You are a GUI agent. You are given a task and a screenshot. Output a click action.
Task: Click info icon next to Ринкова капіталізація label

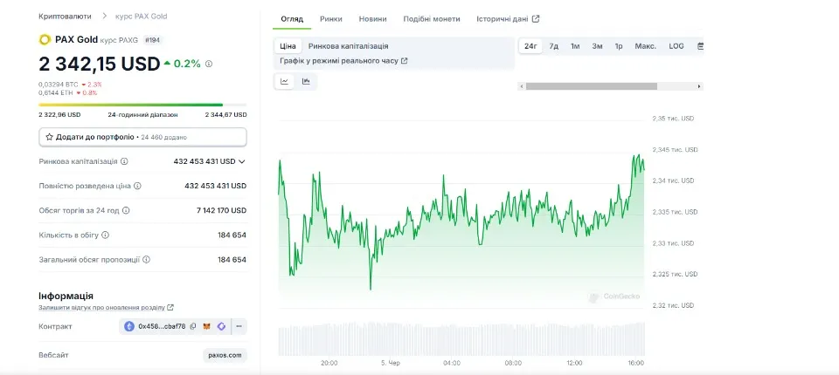coord(124,161)
